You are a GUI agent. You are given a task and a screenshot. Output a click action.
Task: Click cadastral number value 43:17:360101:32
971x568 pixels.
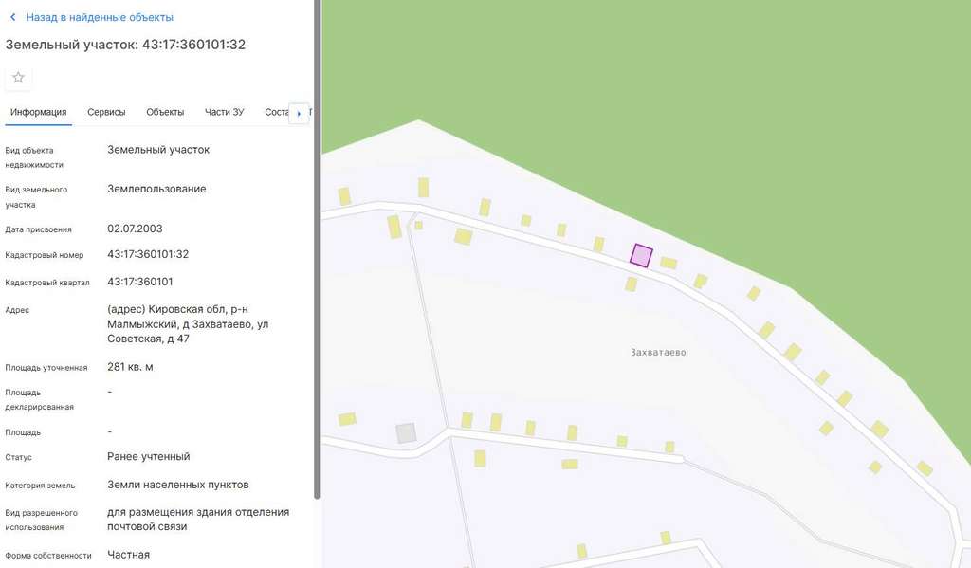click(148, 254)
